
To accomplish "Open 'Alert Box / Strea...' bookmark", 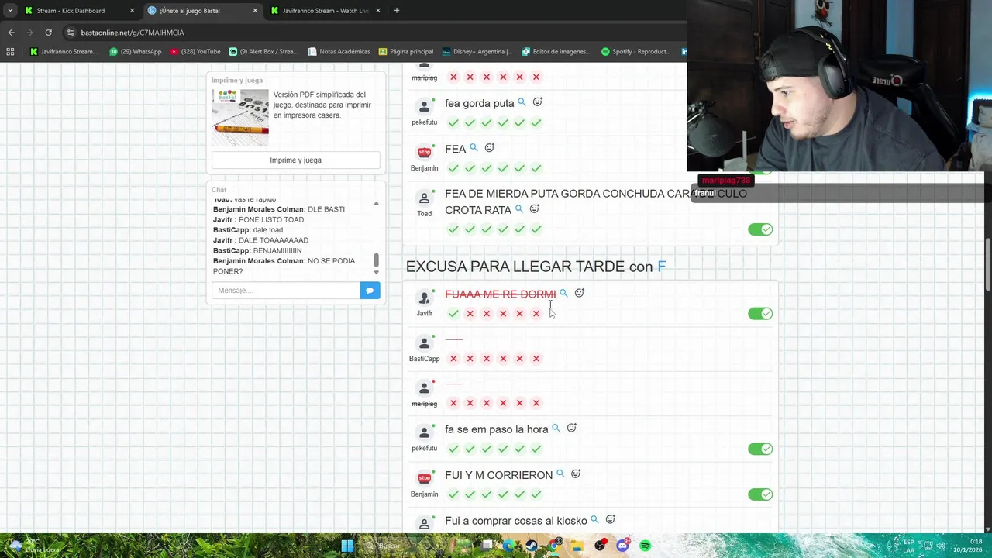I will pos(263,52).
